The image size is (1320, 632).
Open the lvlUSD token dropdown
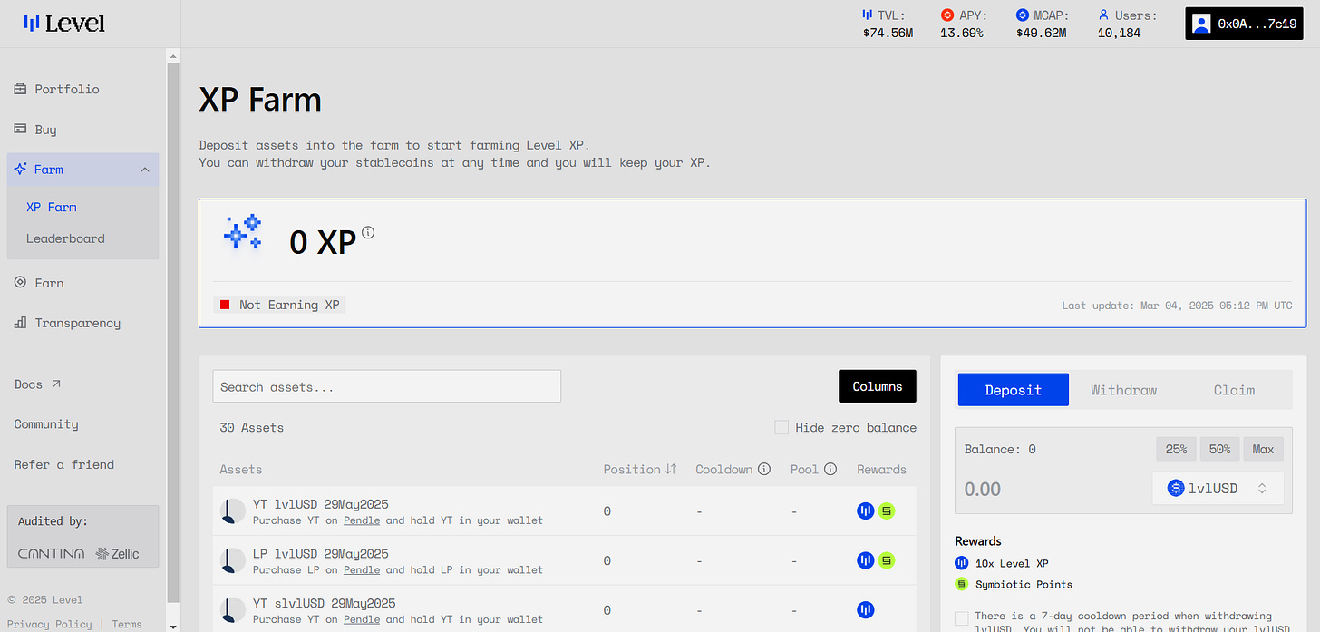pyautogui.click(x=1218, y=488)
